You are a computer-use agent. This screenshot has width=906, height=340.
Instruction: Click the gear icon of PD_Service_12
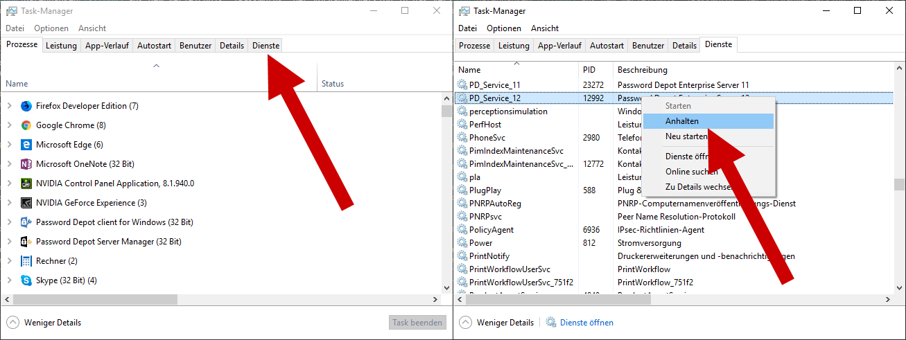[462, 98]
